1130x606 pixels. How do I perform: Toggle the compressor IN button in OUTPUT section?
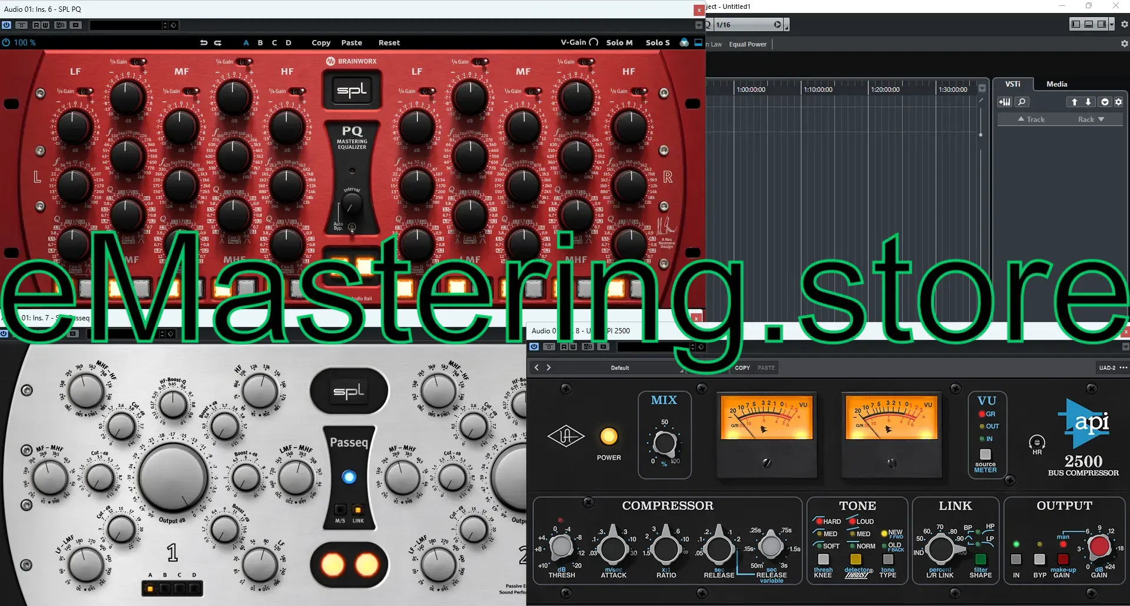point(1016,559)
